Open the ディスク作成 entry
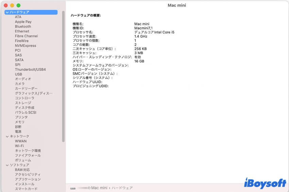This screenshot has width=289, height=192. click(25, 108)
